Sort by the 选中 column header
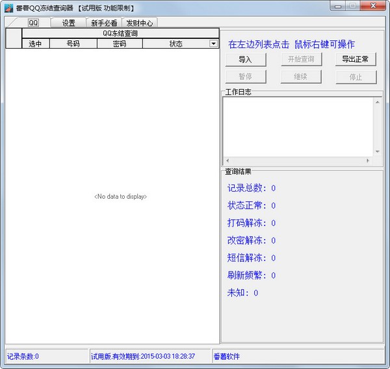 [35, 44]
